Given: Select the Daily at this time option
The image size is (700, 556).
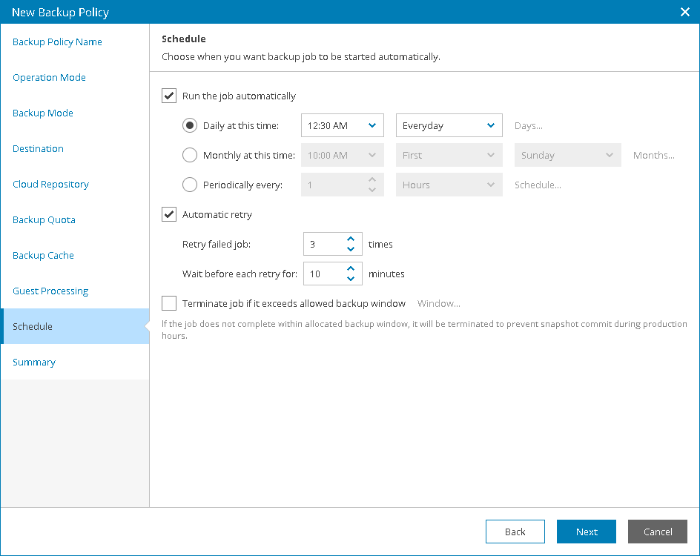Looking at the screenshot, I should tap(190, 125).
